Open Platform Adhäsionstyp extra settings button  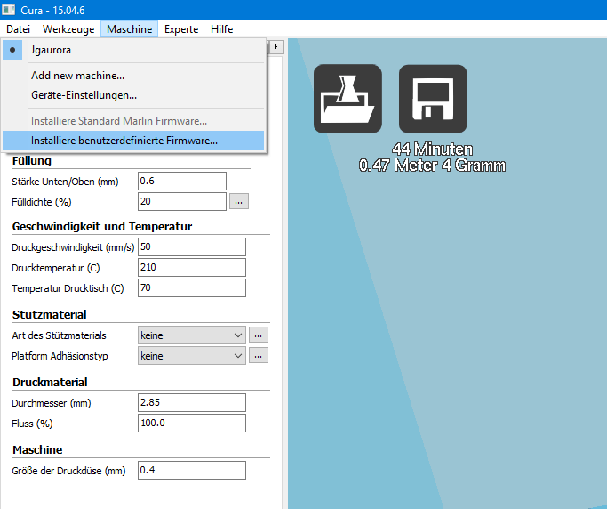pyautogui.click(x=259, y=355)
